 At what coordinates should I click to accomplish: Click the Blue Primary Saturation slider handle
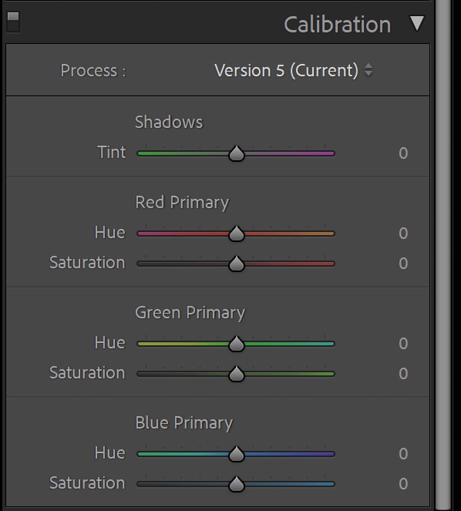[237, 484]
